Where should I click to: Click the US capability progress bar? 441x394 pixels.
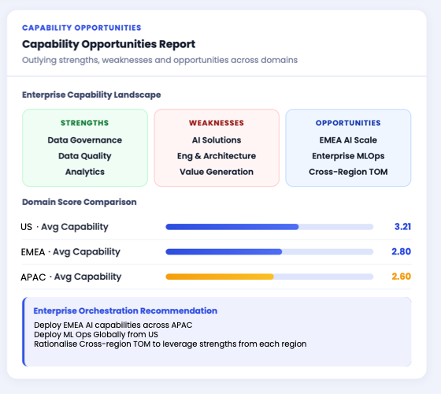click(x=269, y=227)
